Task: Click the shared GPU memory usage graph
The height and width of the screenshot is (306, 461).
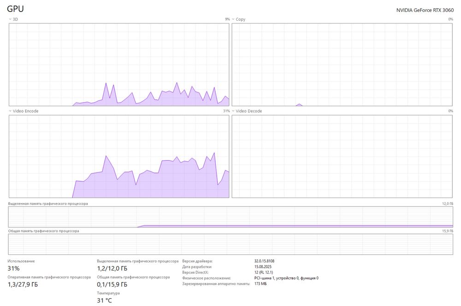Action: [x=230, y=244]
